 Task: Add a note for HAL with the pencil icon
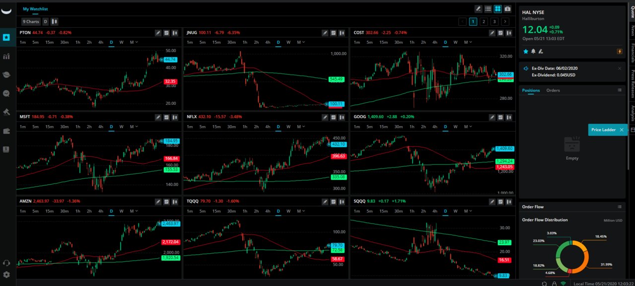point(541,51)
